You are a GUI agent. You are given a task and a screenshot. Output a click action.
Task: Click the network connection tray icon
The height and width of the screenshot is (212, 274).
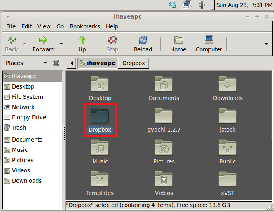187,5
